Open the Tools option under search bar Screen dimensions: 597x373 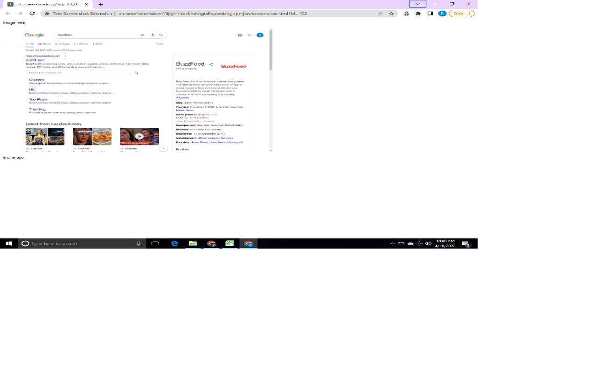tap(160, 44)
